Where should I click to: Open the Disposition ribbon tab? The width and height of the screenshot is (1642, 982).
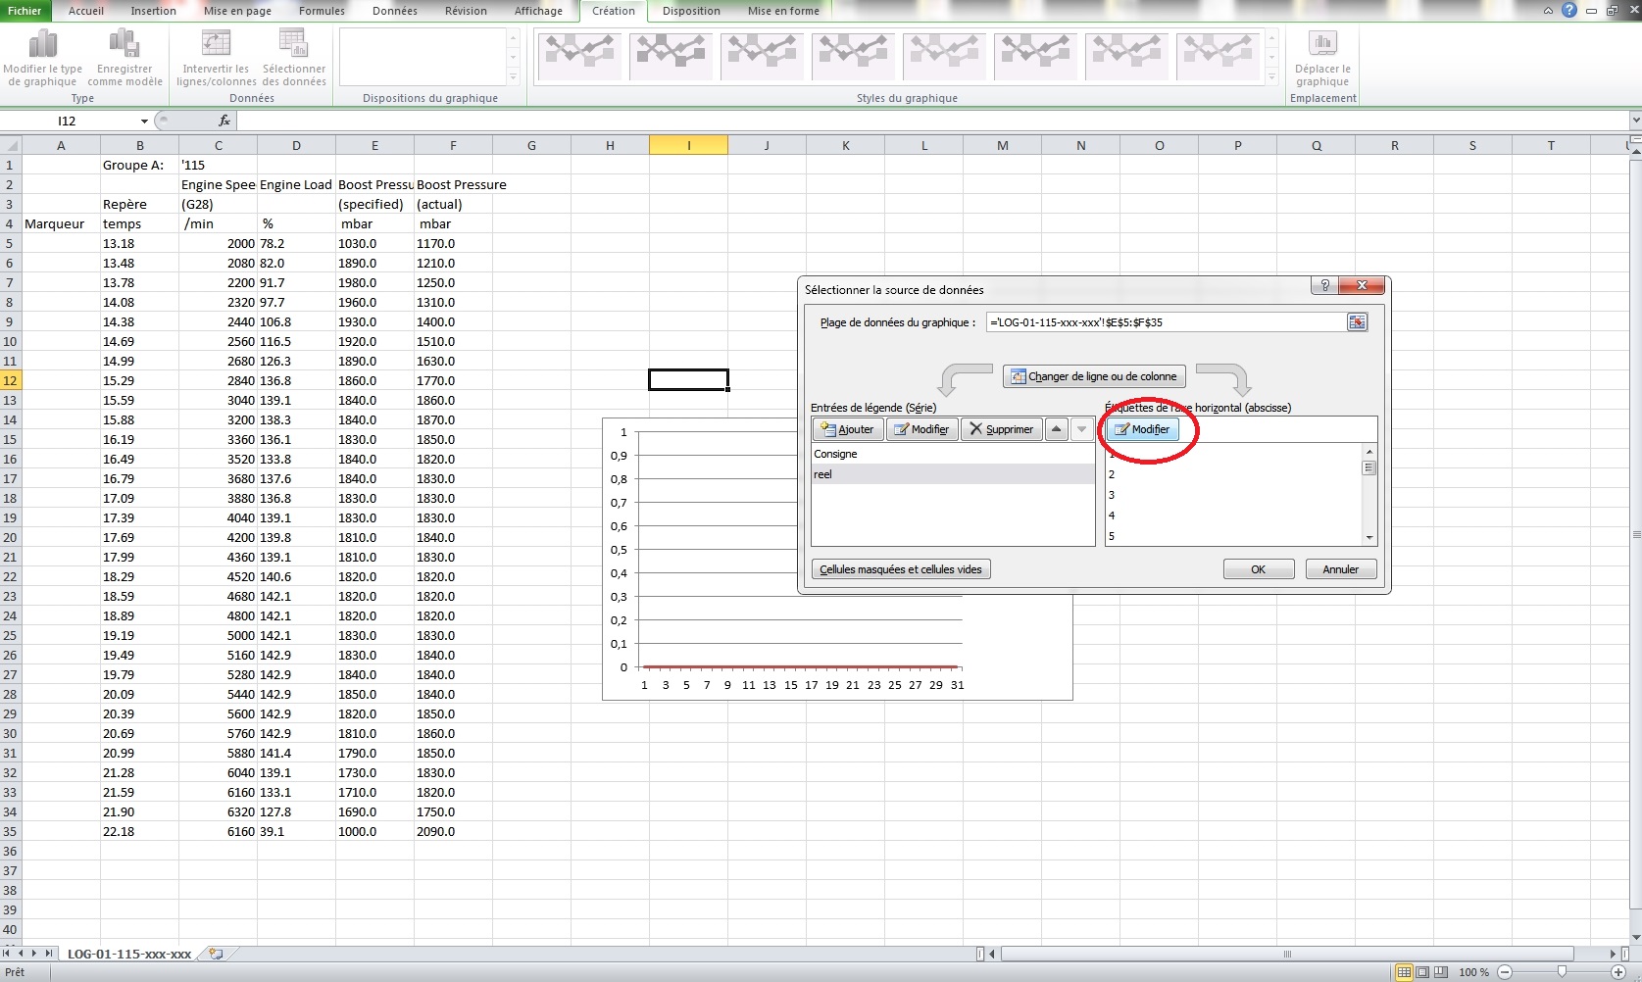pyautogui.click(x=690, y=11)
